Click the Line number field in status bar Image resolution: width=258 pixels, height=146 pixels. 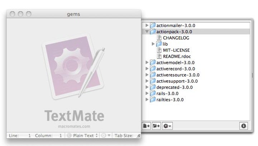tap(29, 136)
